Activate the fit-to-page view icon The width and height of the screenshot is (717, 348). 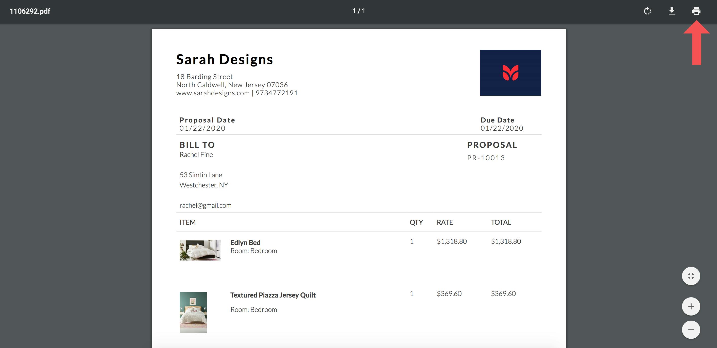(691, 276)
